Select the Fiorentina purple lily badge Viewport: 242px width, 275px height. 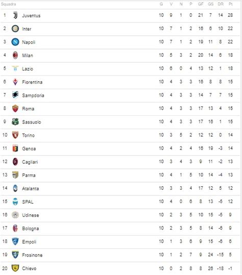(15, 82)
